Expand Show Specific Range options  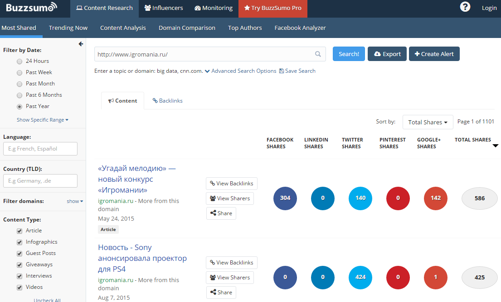tap(43, 120)
